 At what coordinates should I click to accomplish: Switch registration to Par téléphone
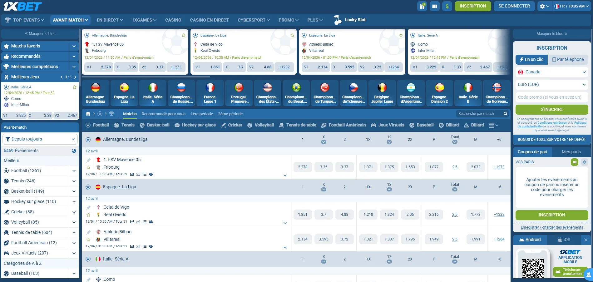click(x=568, y=59)
